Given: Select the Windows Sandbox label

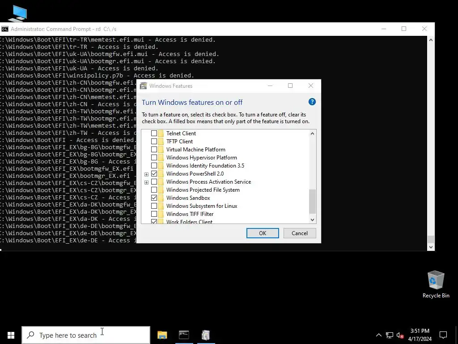Looking at the screenshot, I should (x=188, y=198).
